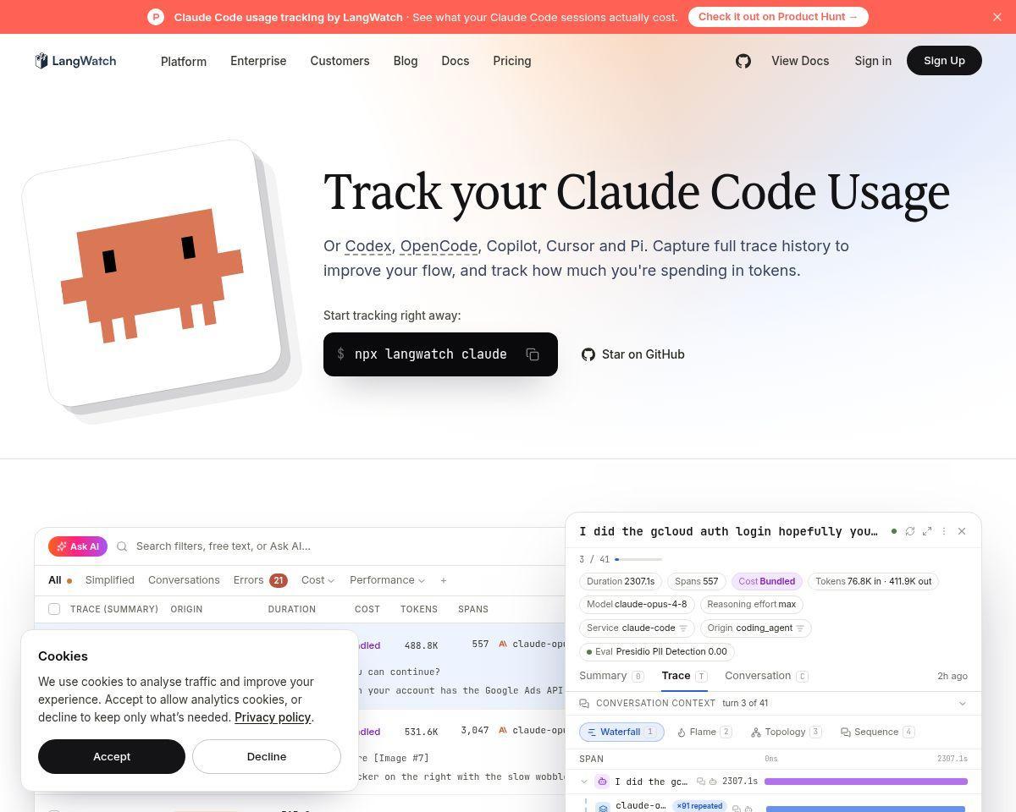Switch to the Flame view
1016x812 pixels.
coord(704,732)
